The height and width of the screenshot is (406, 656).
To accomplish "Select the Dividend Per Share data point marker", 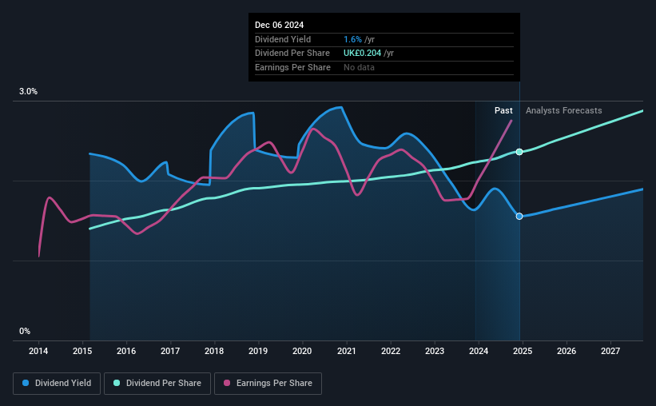I will pos(519,152).
